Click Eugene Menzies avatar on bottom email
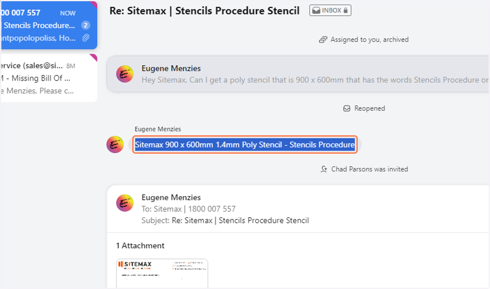The height and width of the screenshot is (289, 490). point(125,203)
